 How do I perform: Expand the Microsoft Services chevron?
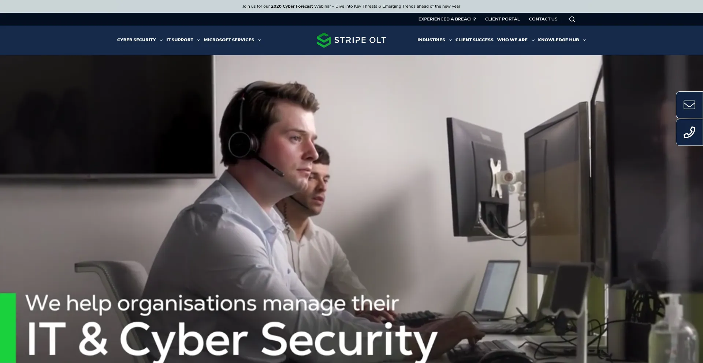point(260,40)
